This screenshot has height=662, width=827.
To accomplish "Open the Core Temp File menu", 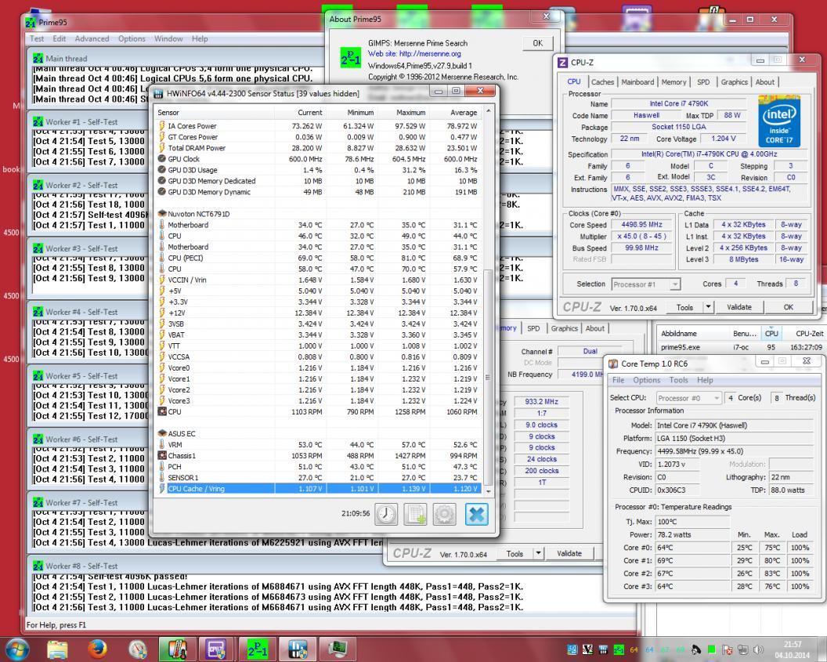I will [x=618, y=380].
